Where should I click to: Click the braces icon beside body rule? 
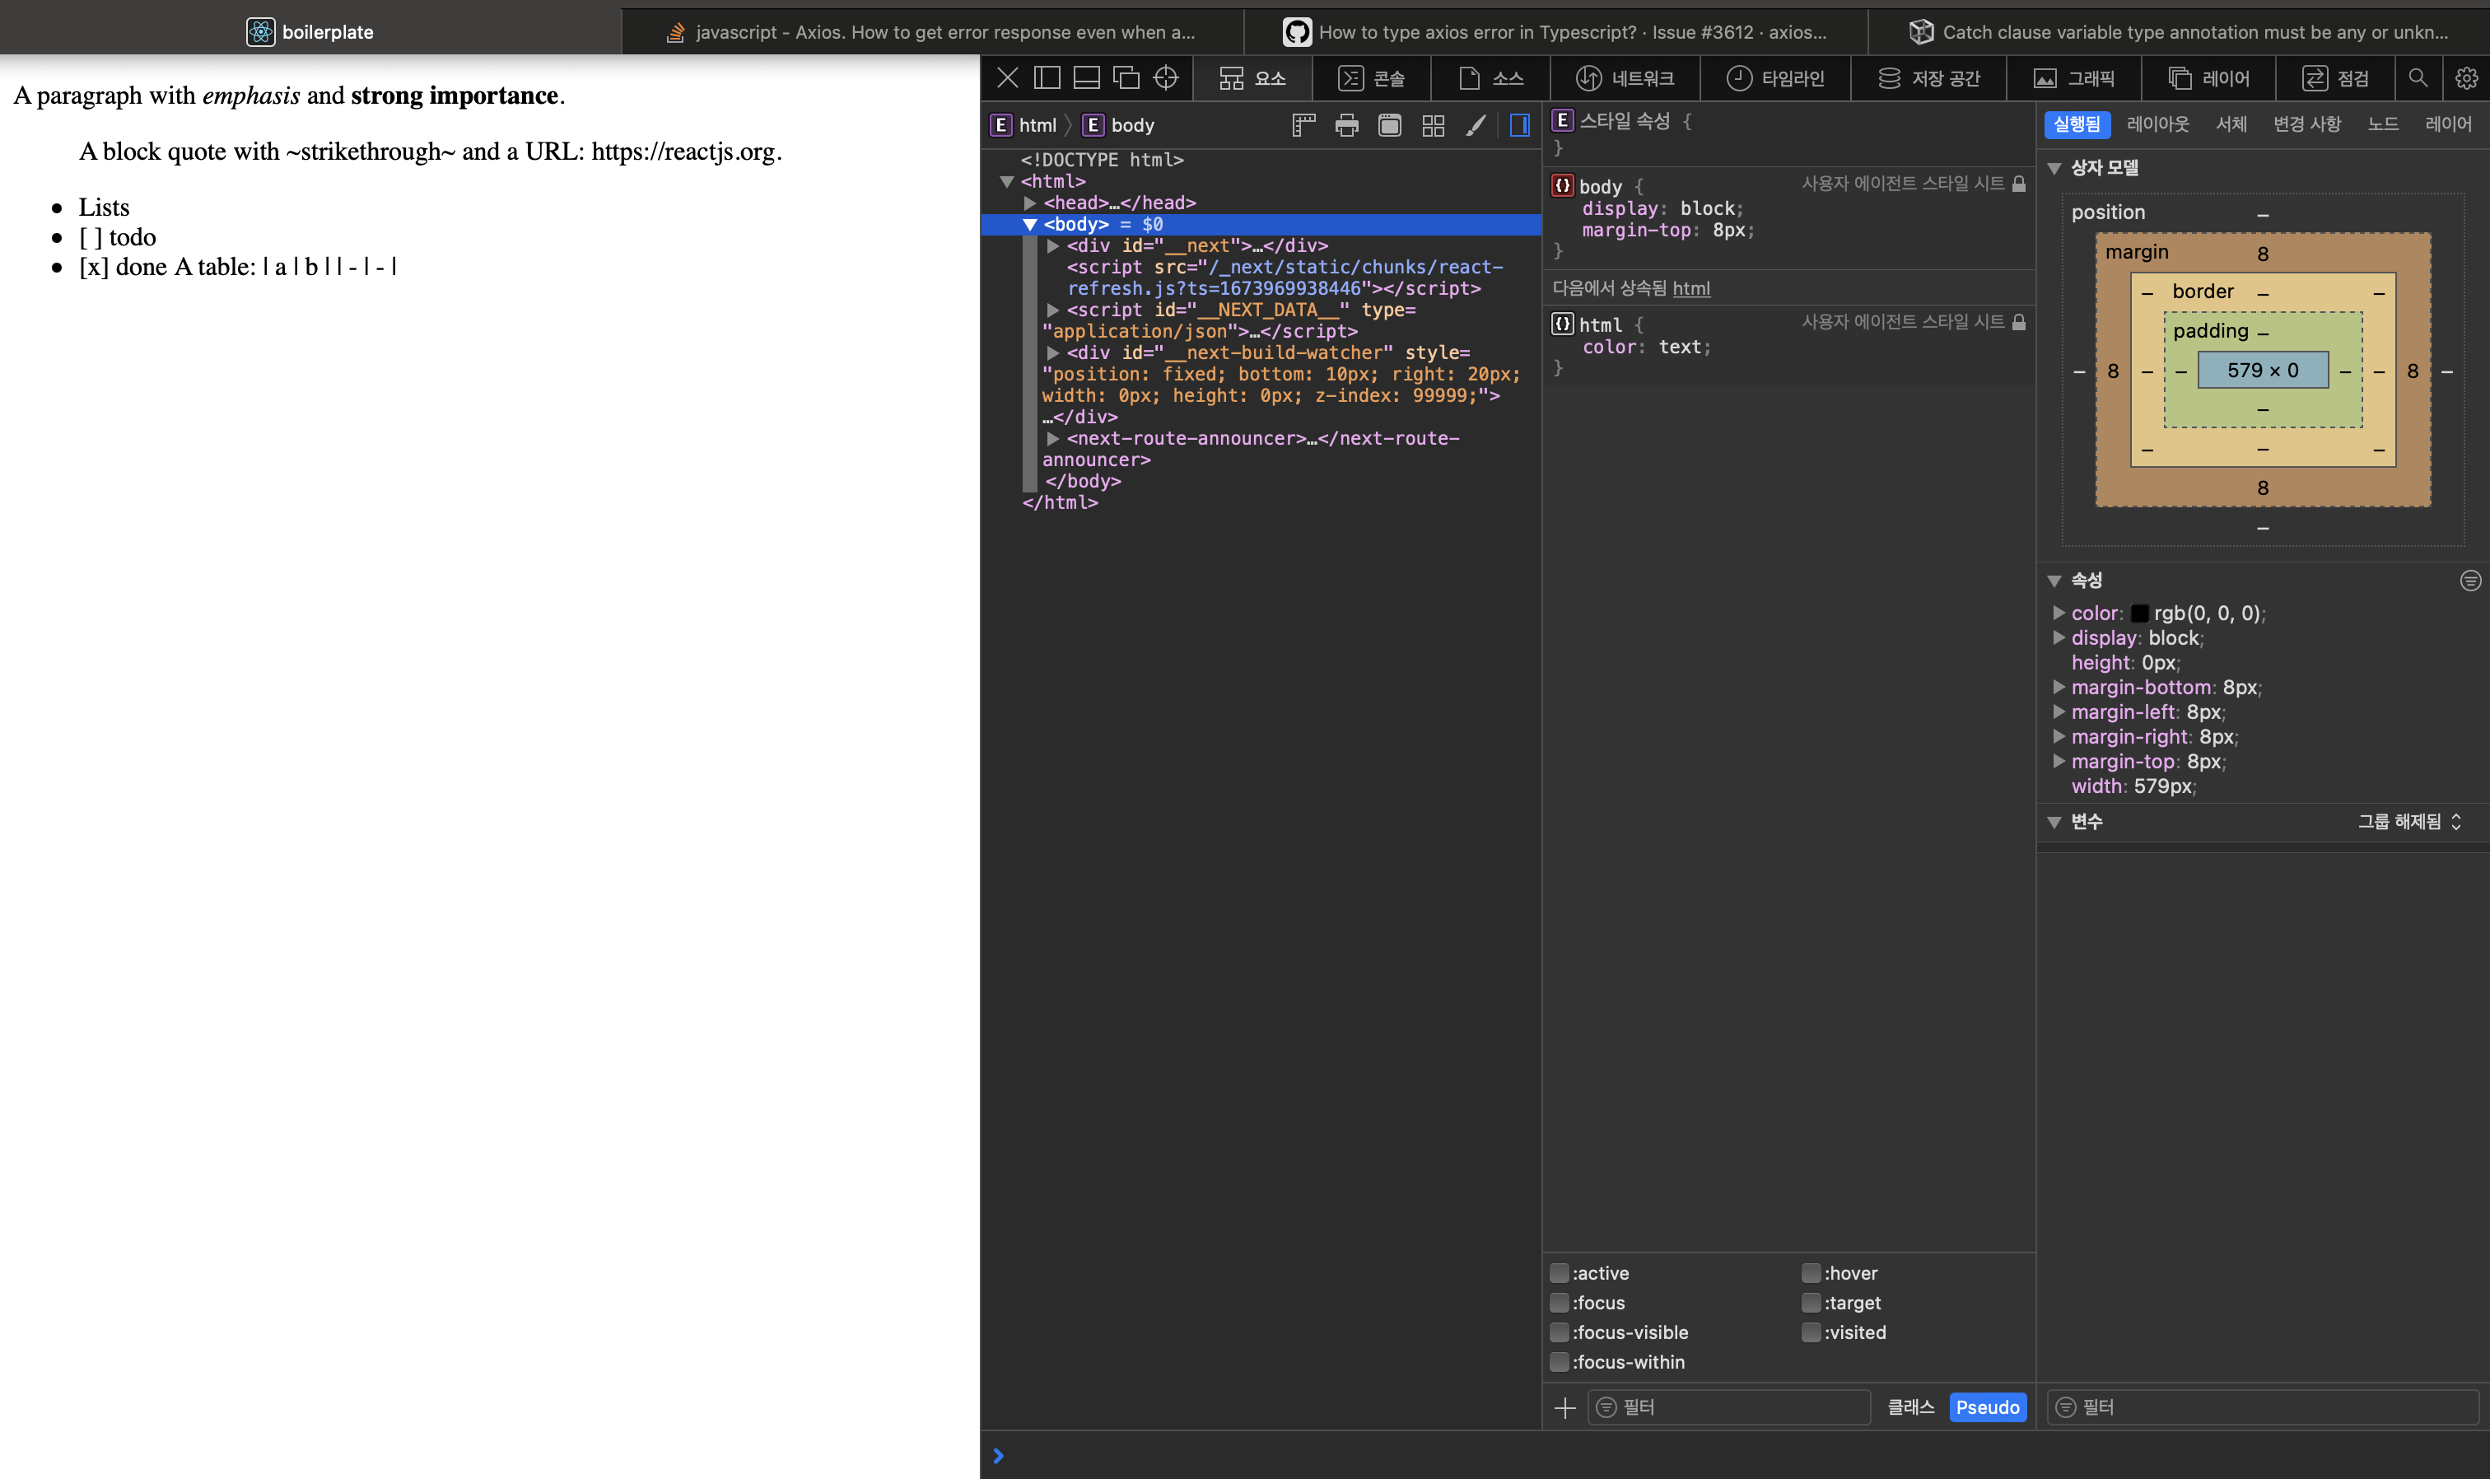point(1562,185)
